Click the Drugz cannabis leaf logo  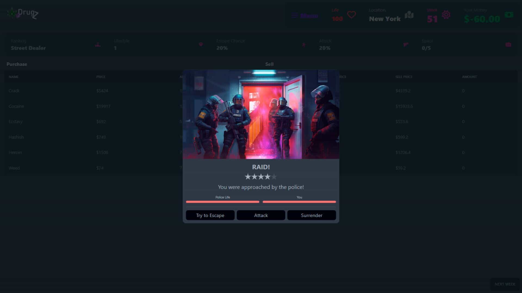coord(12,13)
